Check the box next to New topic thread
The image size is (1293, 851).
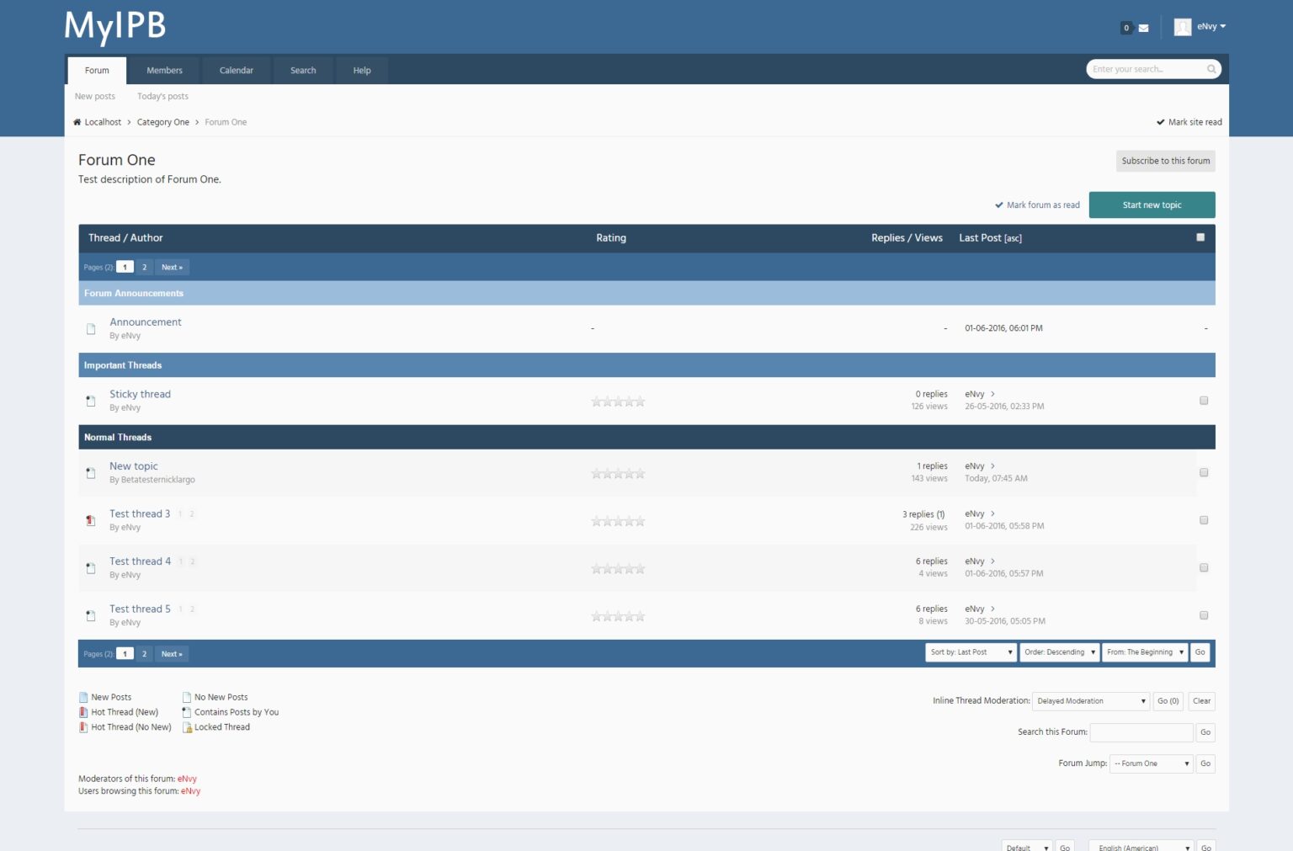point(1204,472)
